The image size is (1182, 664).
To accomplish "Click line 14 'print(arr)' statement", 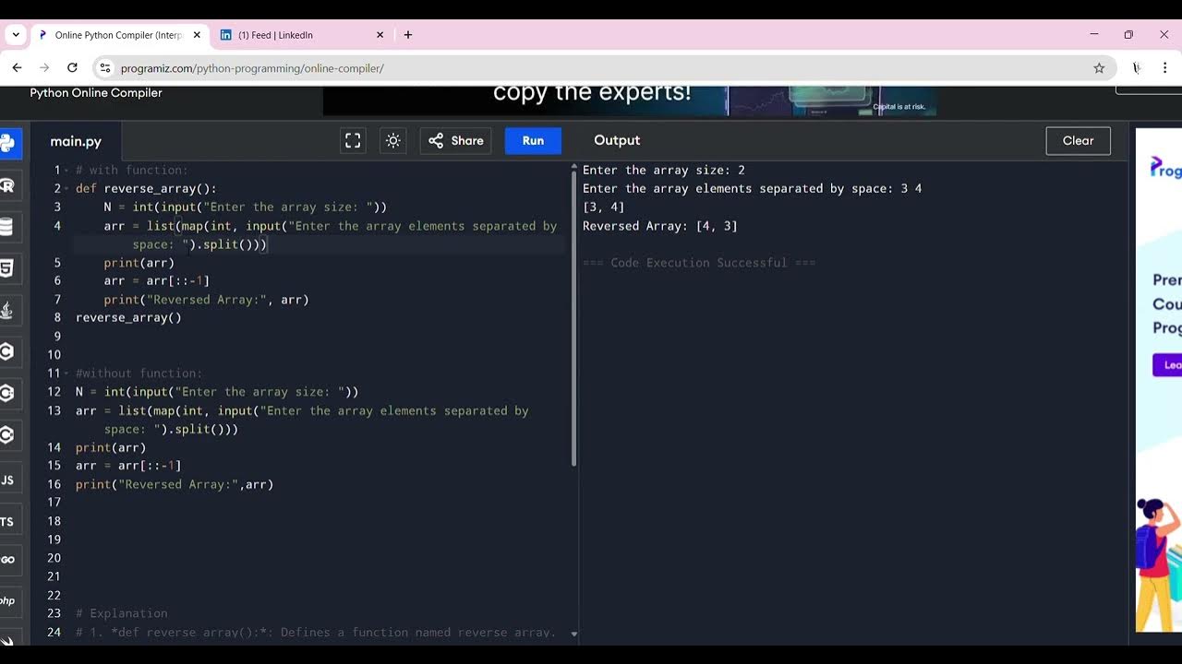I will tap(111, 447).
